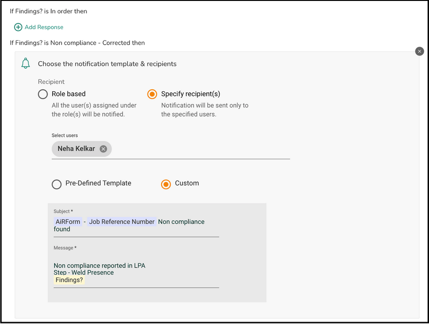This screenshot has height=324, width=429.
Task: Click the Role based label text
Action: click(x=69, y=94)
